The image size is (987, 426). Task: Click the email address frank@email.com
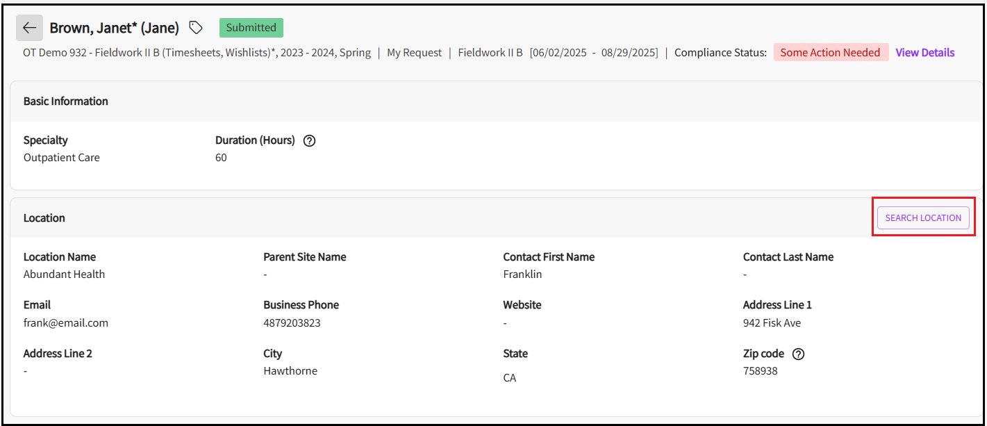pos(66,323)
